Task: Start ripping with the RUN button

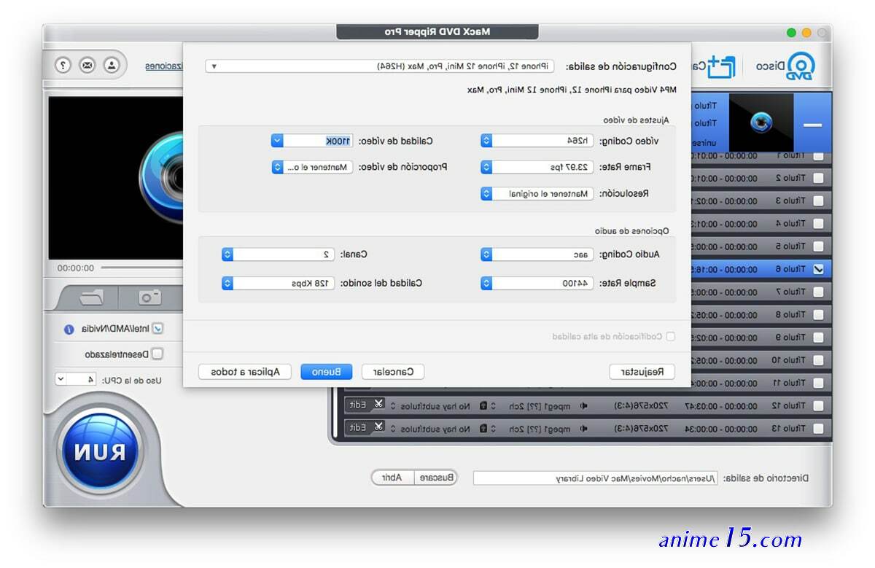Action: coord(99,452)
